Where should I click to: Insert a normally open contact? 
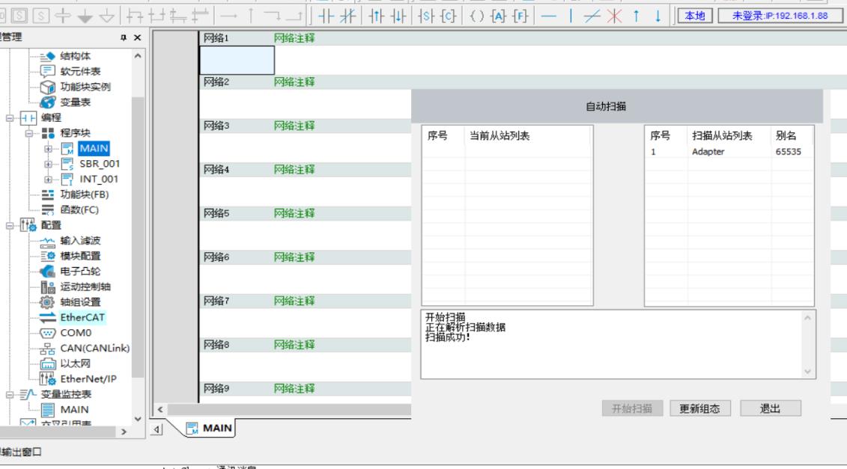[326, 16]
